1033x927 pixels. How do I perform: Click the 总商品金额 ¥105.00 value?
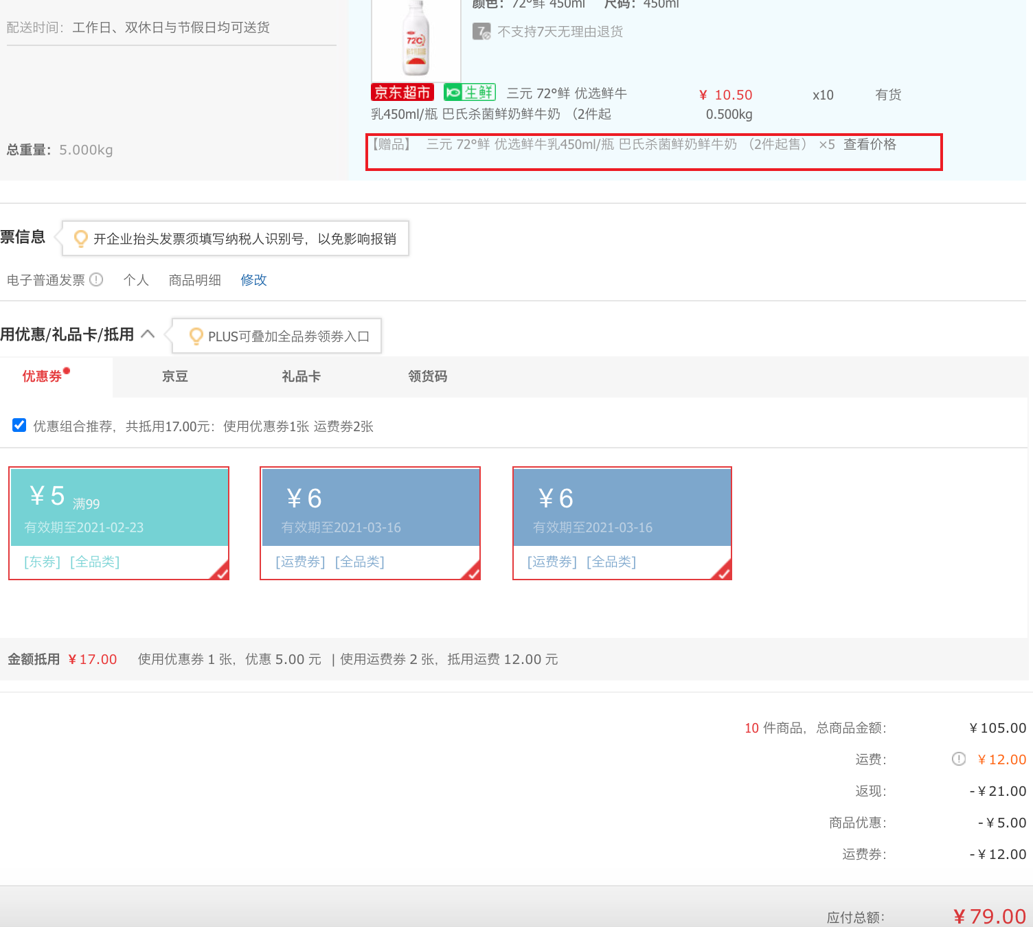[x=998, y=728]
